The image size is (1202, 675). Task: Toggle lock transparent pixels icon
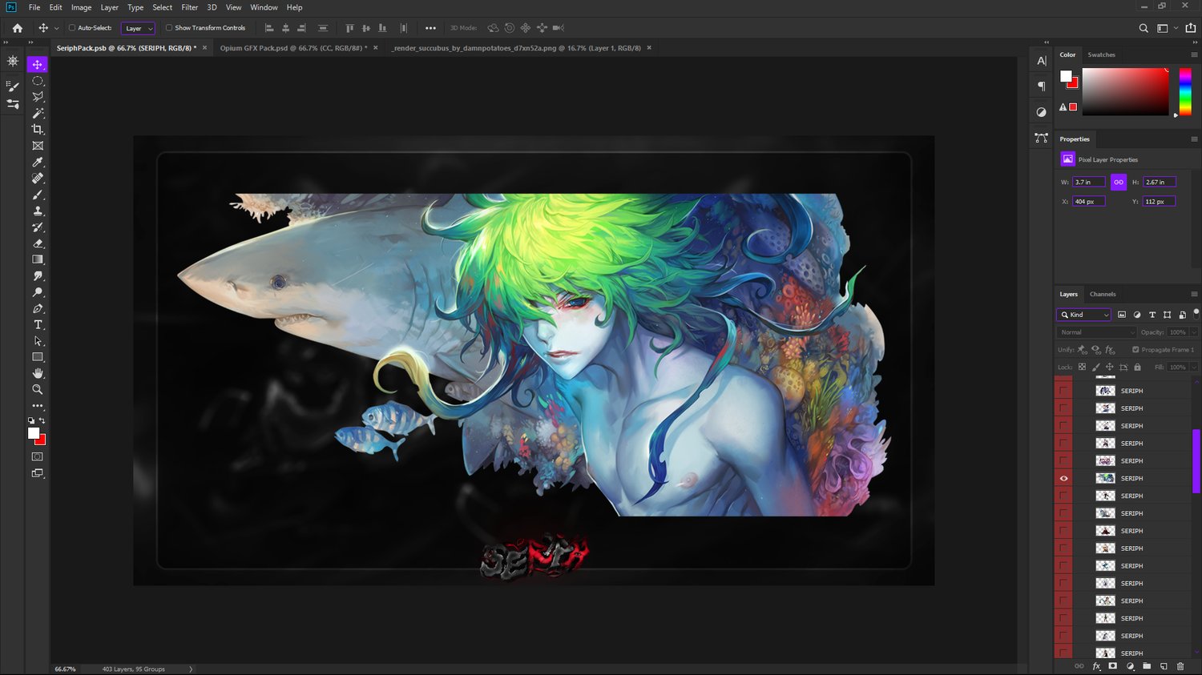tap(1082, 368)
